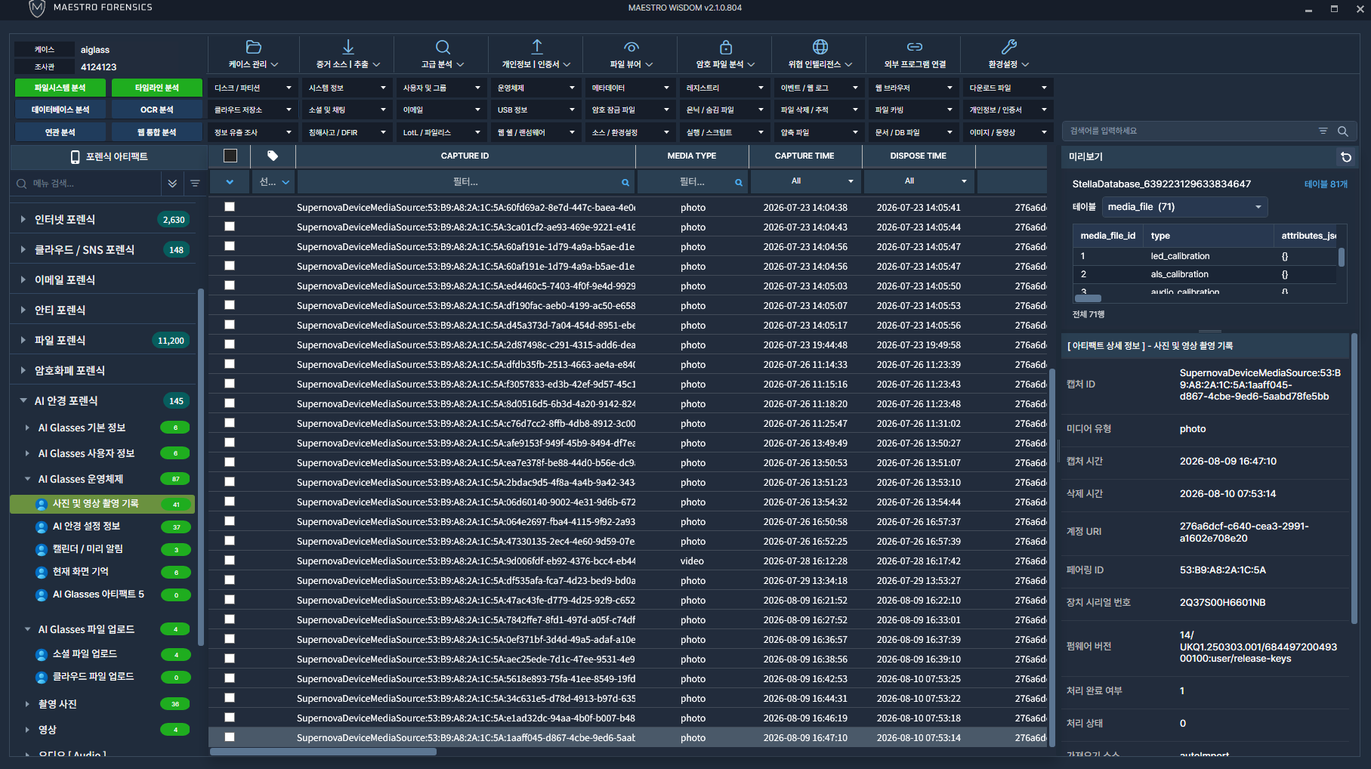Click the 데이터베이스 분석 button
Screen dimensions: 1371x769
(60, 110)
